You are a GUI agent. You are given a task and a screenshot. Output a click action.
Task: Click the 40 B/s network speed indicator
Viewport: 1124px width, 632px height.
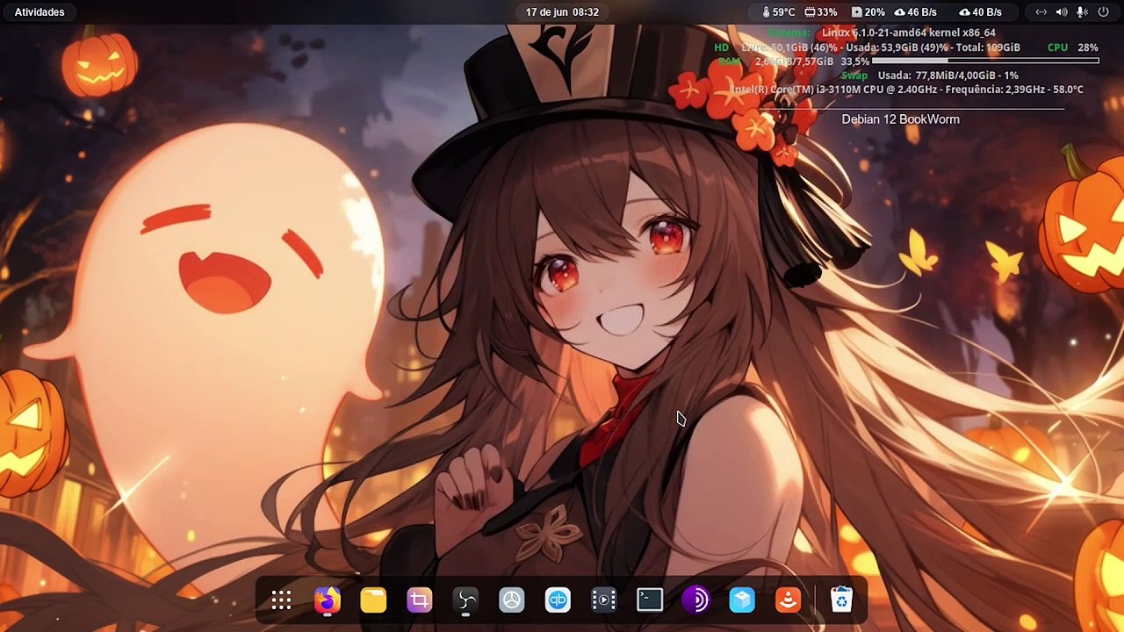pos(980,12)
